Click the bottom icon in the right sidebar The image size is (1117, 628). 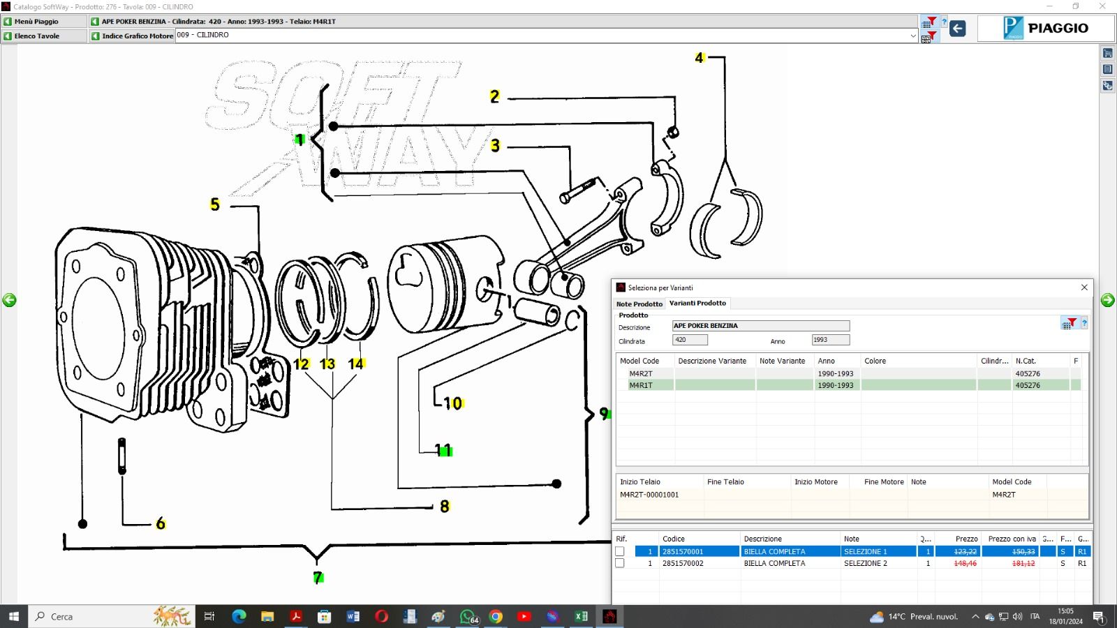point(1107,86)
